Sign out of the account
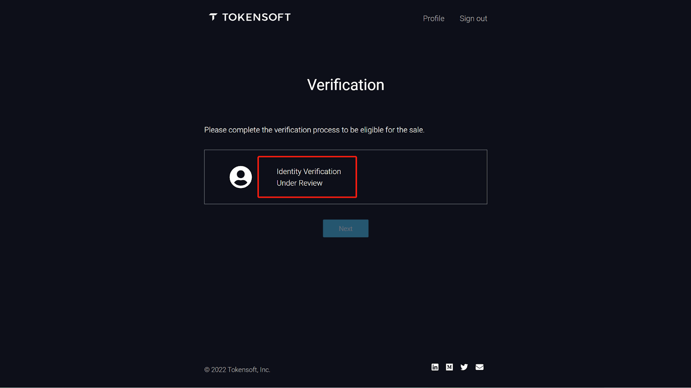This screenshot has height=388, width=691. point(473,19)
